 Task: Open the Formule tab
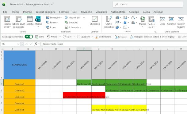click(x=64, y=12)
